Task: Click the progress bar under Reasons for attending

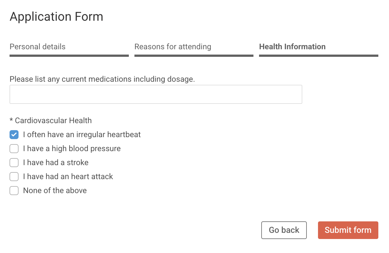Action: pos(194,56)
